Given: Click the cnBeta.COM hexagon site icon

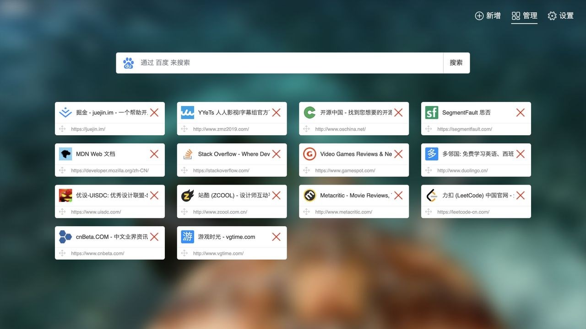Looking at the screenshot, I should (65, 237).
